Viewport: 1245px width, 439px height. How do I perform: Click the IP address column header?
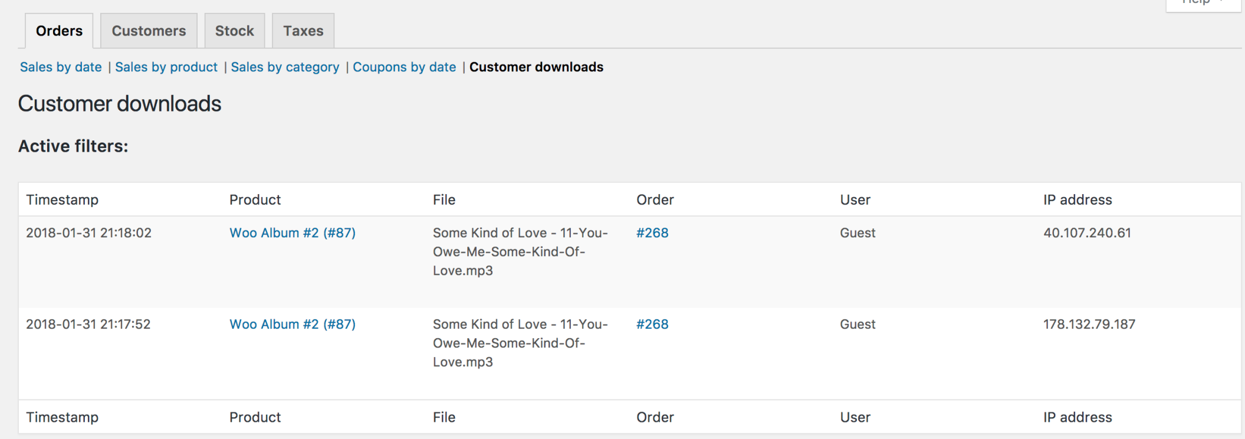pos(1077,199)
